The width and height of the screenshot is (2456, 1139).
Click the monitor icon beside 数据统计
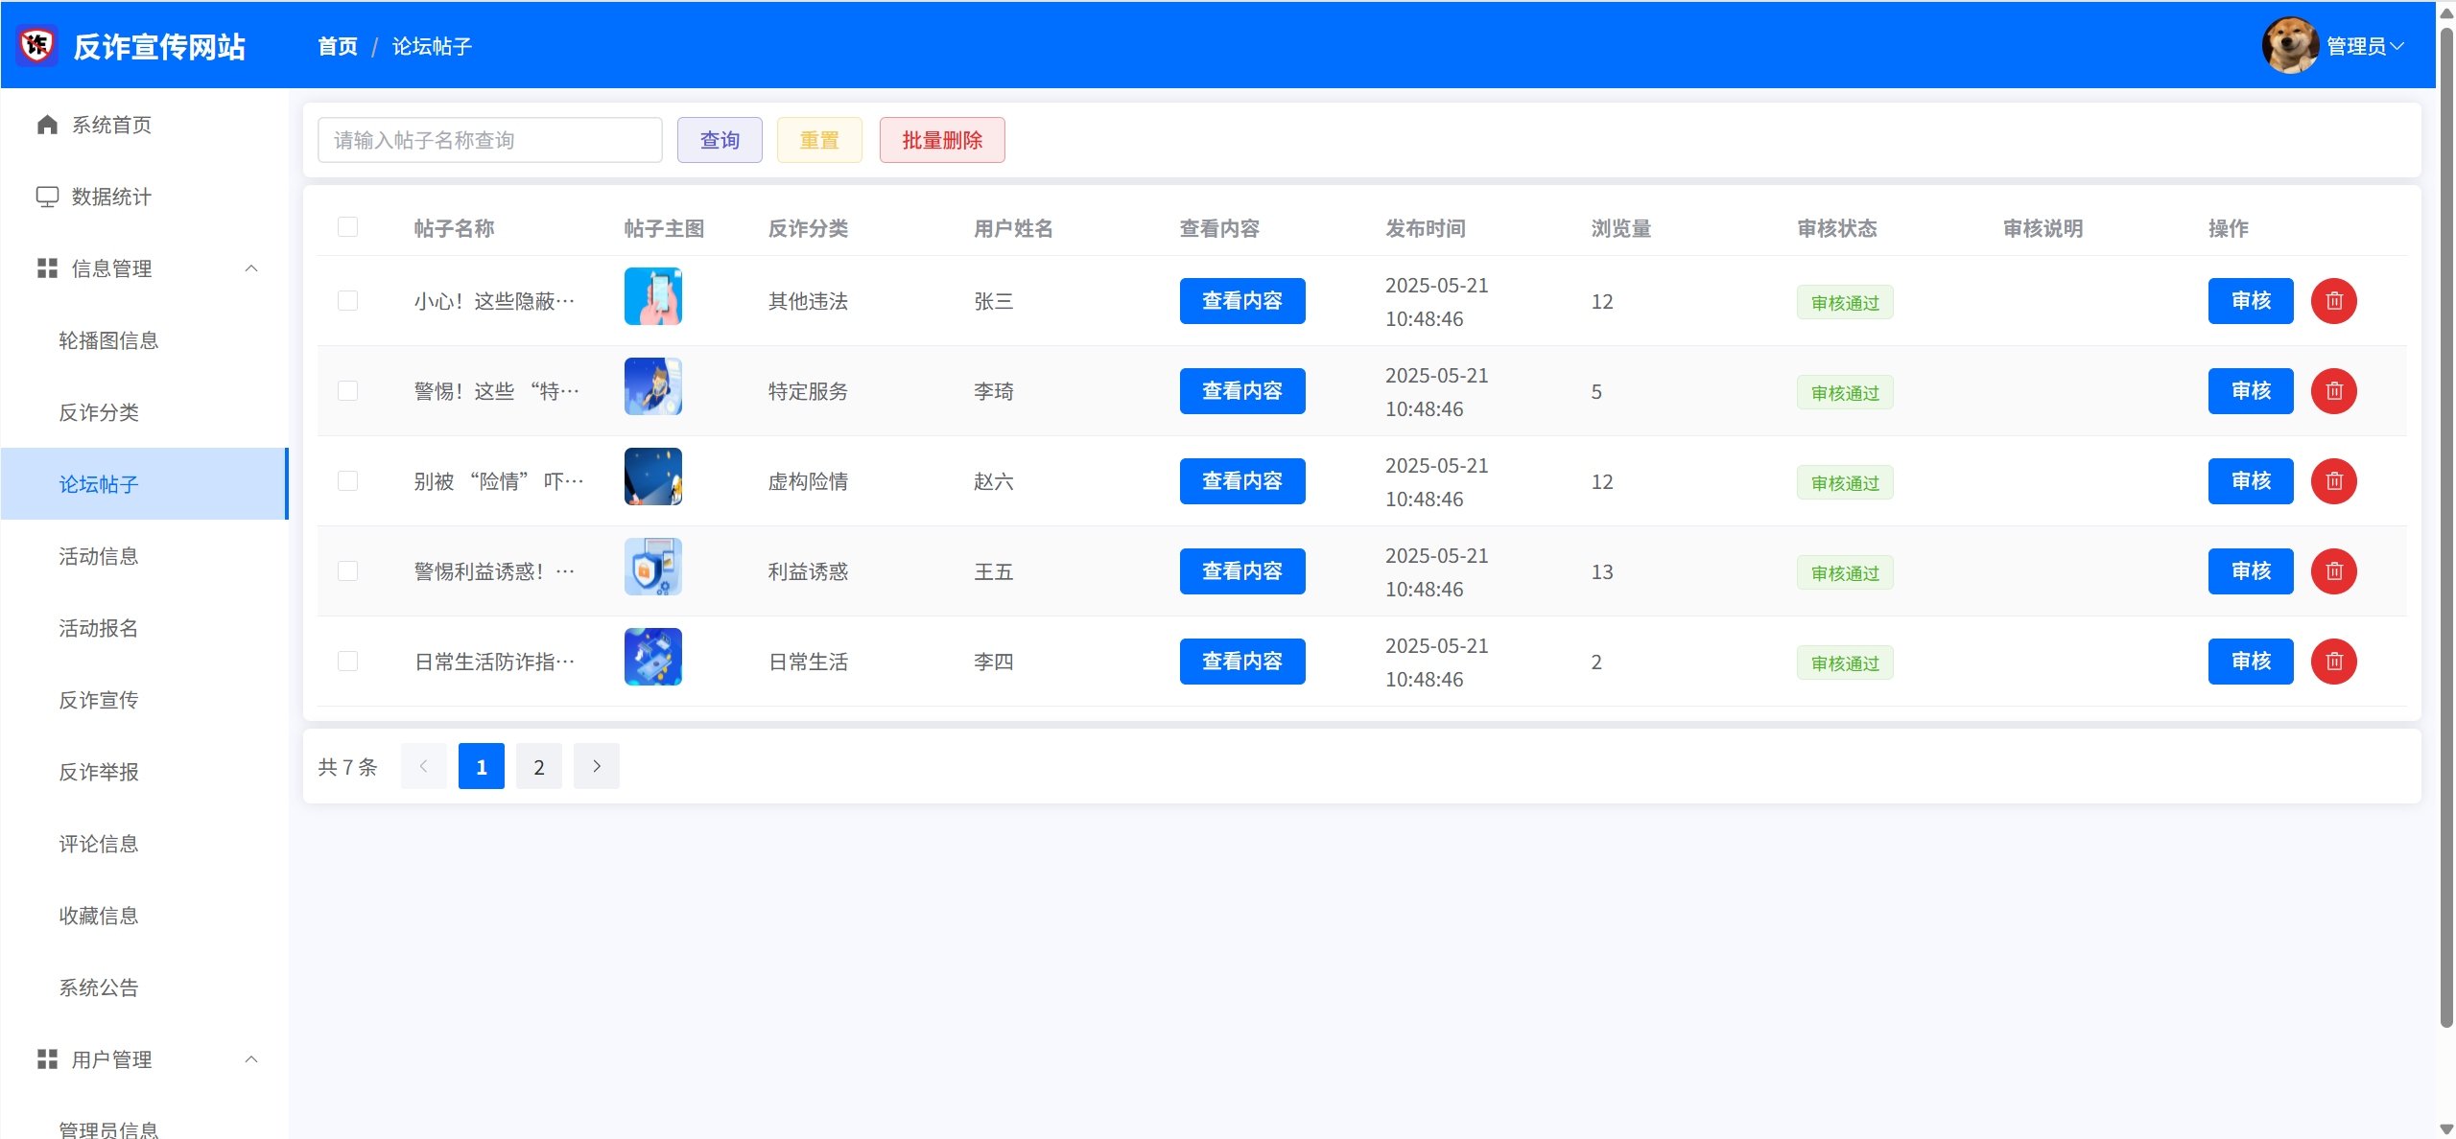pyautogui.click(x=47, y=197)
